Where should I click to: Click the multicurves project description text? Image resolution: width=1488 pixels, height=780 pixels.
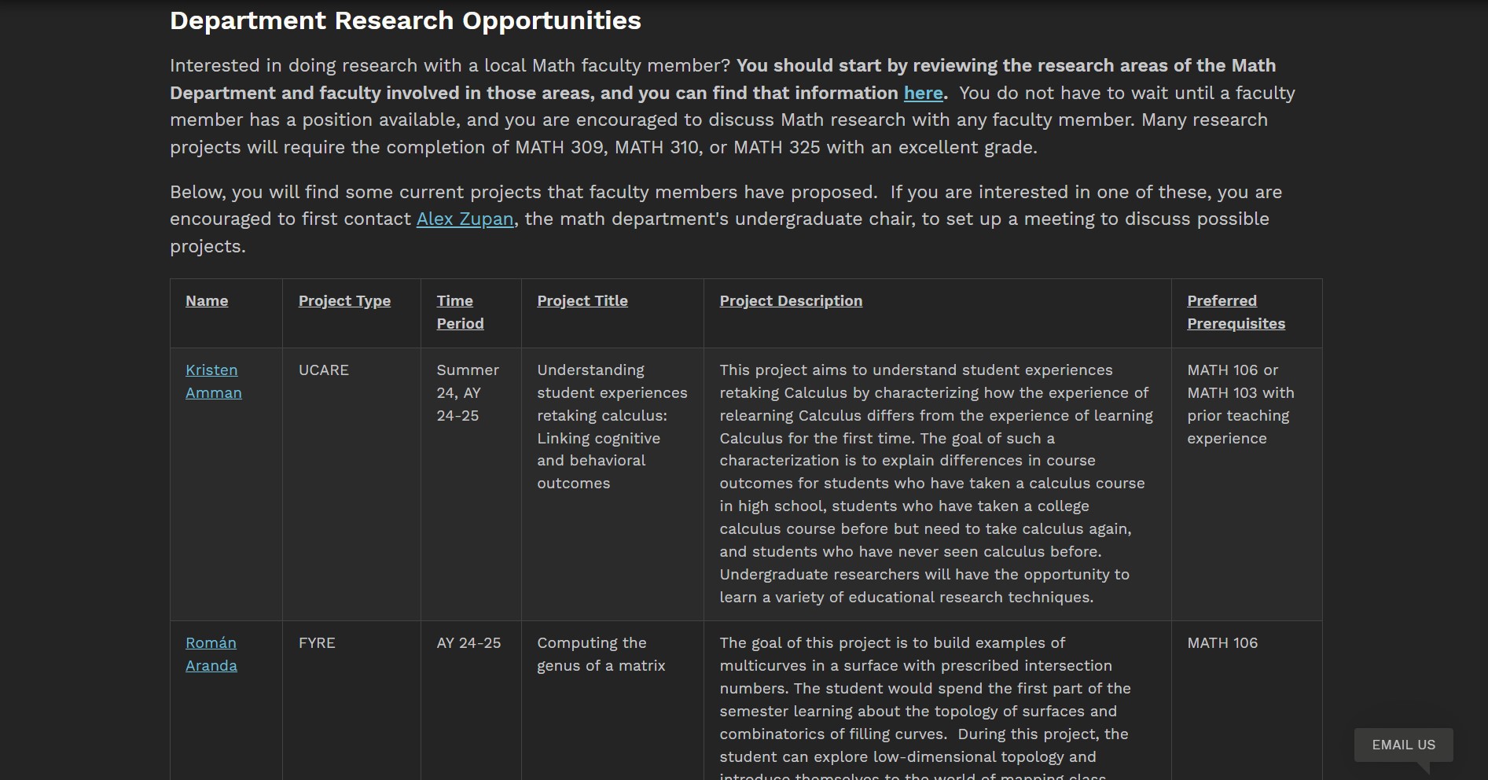pos(924,700)
